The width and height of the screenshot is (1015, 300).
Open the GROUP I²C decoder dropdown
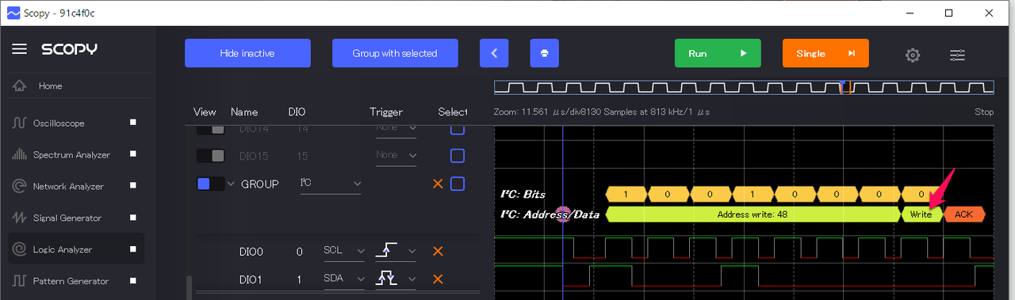point(330,184)
